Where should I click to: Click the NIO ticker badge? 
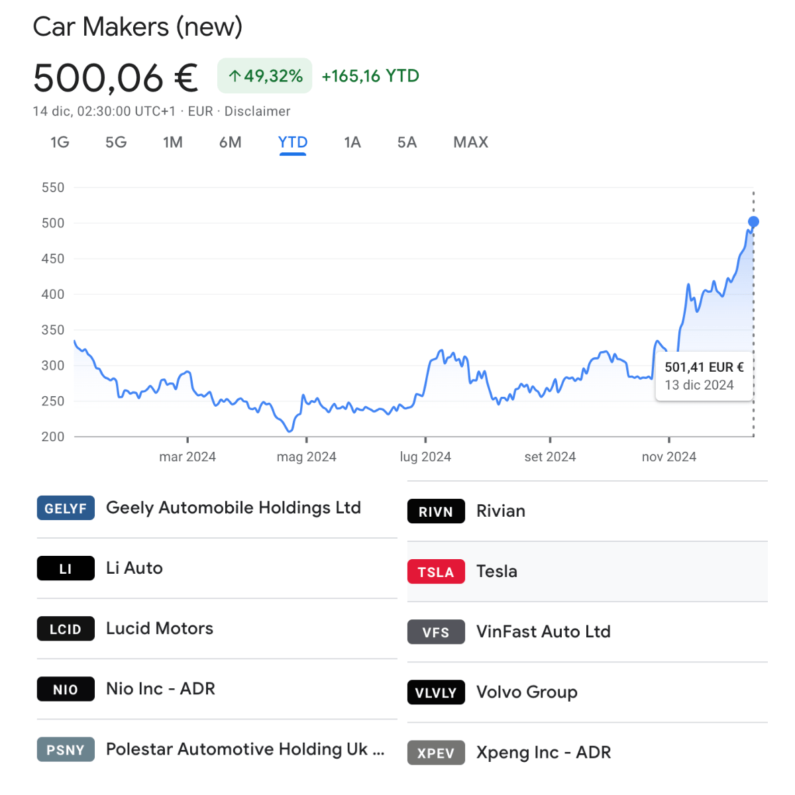66,689
